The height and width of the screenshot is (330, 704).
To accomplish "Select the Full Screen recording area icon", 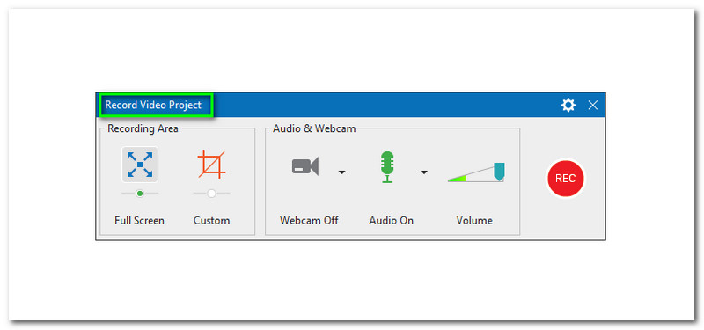I will pyautogui.click(x=140, y=165).
